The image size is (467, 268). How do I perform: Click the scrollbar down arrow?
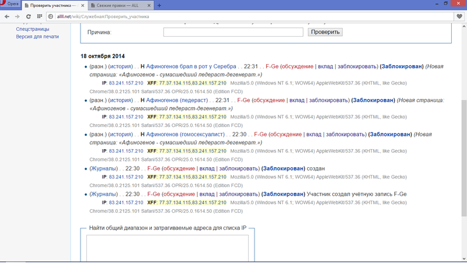pos(463,259)
